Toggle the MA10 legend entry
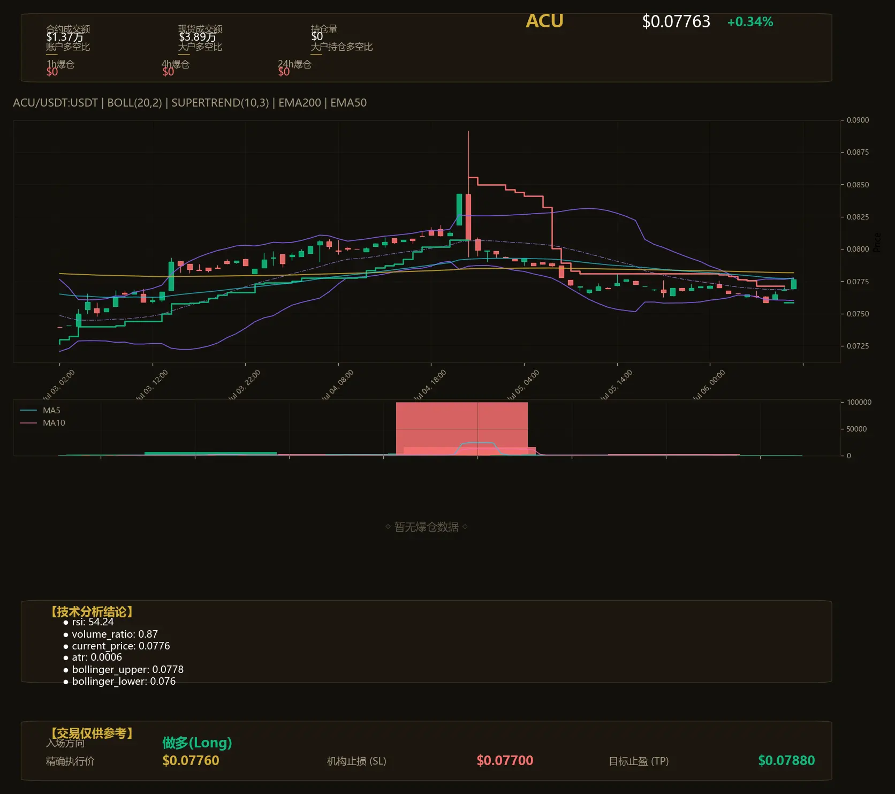Screen dimensions: 895x794 (x=42, y=423)
